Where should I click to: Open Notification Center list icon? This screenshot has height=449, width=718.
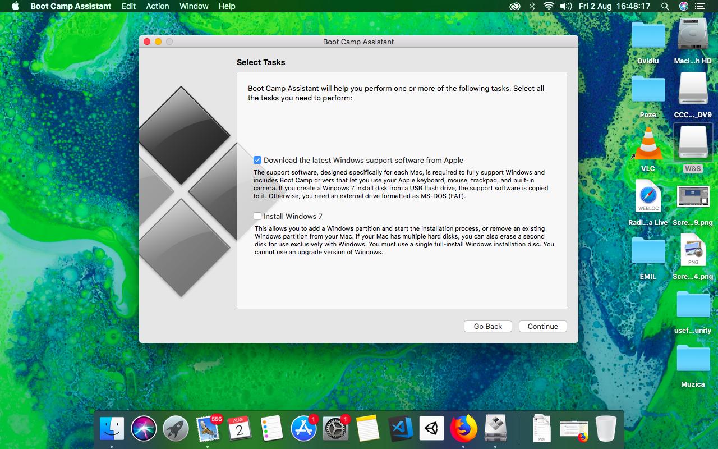click(701, 6)
